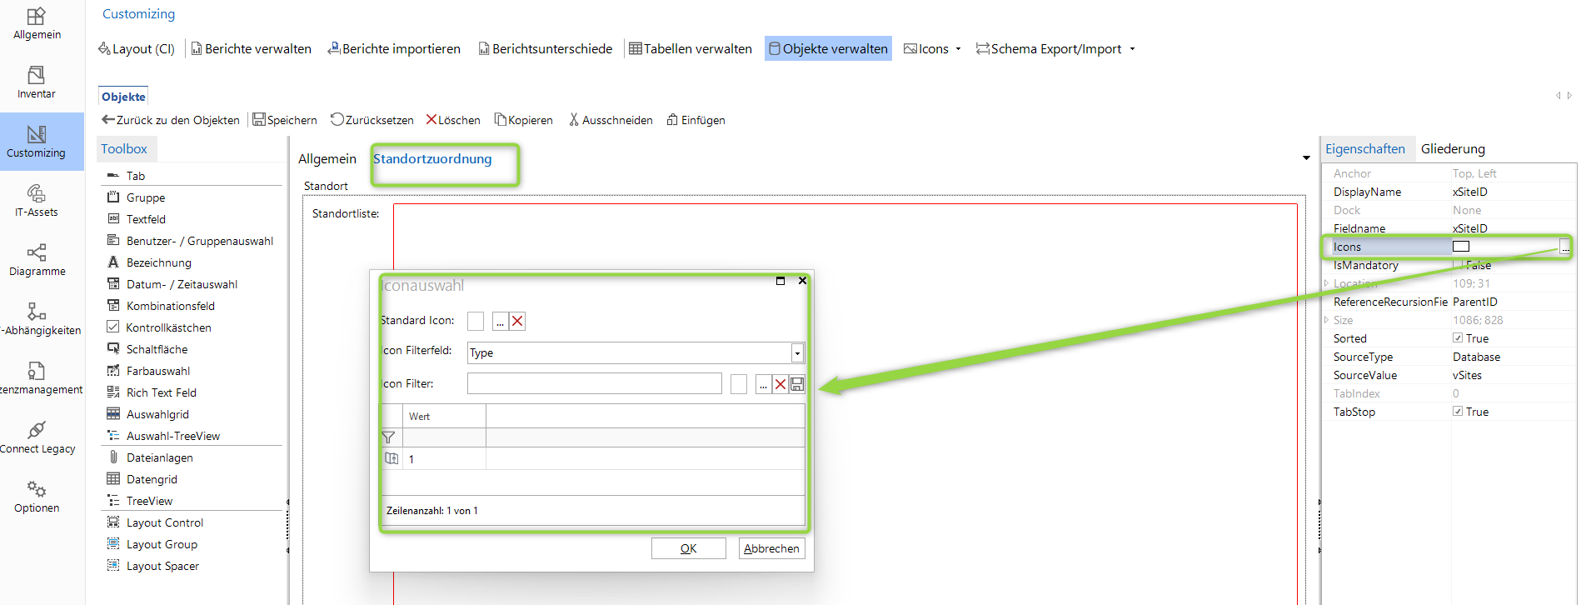Image resolution: width=1581 pixels, height=605 pixels.
Task: Switch to the Allgemein layout tab
Action: (327, 159)
